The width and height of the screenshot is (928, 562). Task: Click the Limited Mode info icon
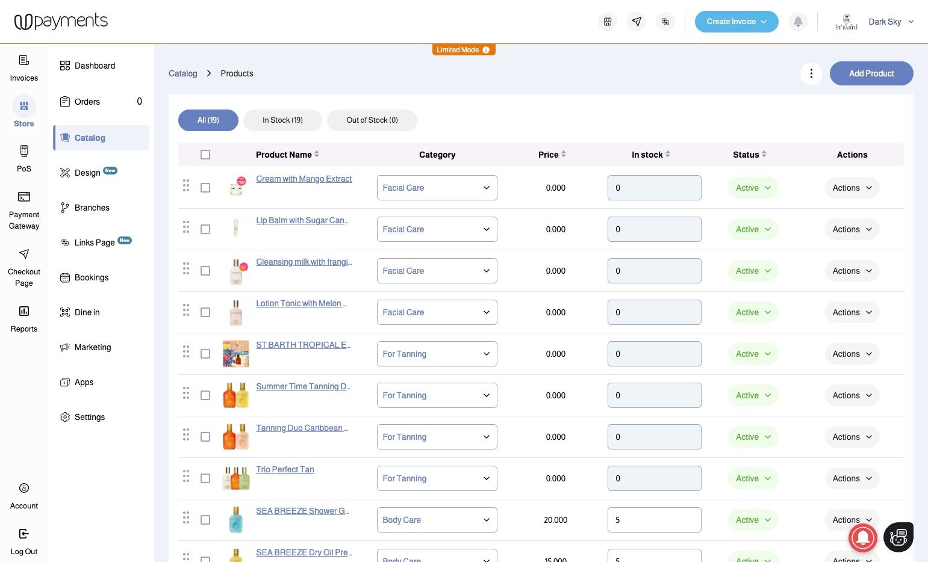[486, 50]
